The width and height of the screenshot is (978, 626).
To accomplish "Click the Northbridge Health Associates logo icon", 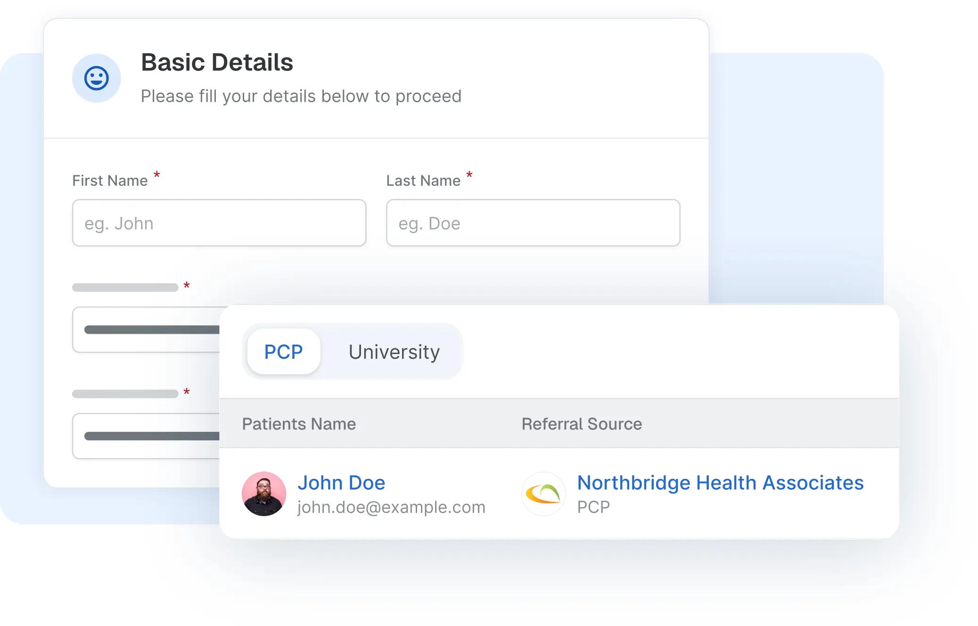I will tap(543, 494).
